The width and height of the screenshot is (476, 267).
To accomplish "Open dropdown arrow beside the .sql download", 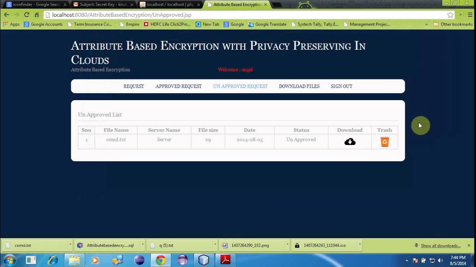I will point(142,245).
